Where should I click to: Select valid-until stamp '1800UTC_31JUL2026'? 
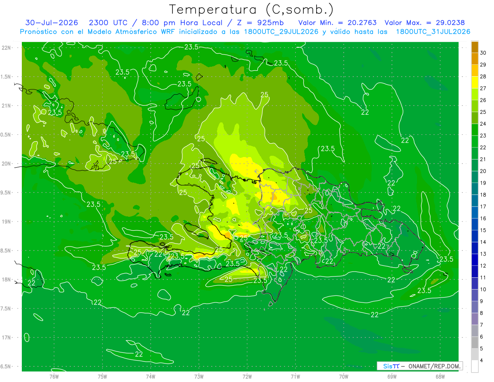433,32
